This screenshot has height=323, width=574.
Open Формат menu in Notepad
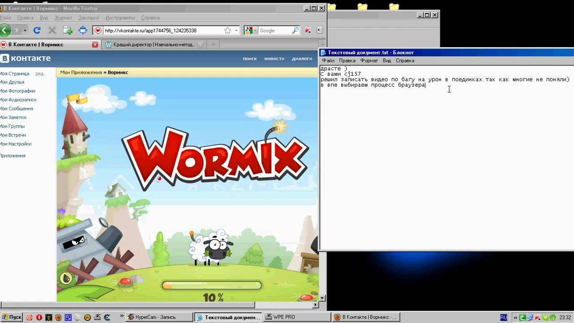[370, 61]
